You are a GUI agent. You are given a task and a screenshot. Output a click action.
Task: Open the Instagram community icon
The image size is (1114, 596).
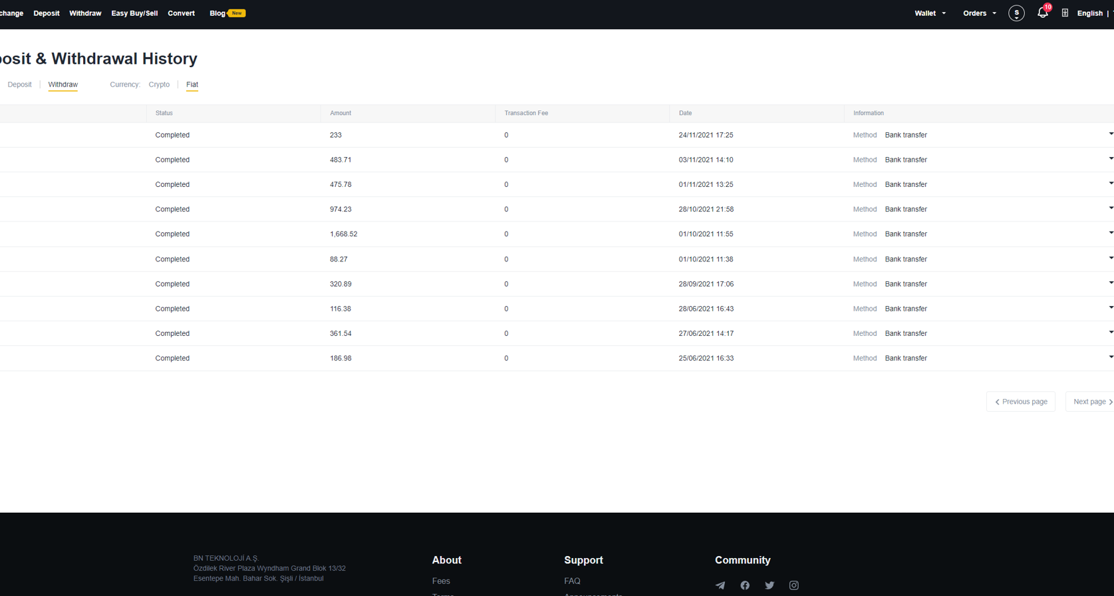[x=794, y=585]
